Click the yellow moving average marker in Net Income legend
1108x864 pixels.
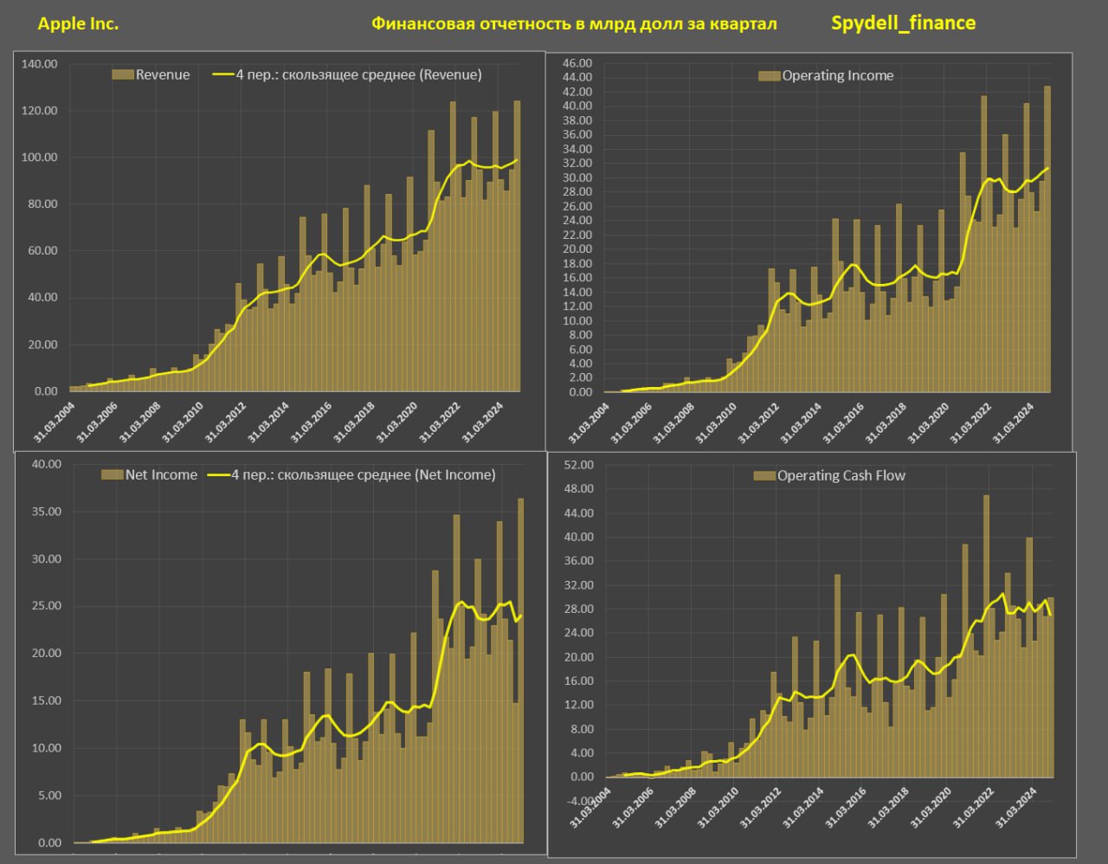(x=218, y=475)
